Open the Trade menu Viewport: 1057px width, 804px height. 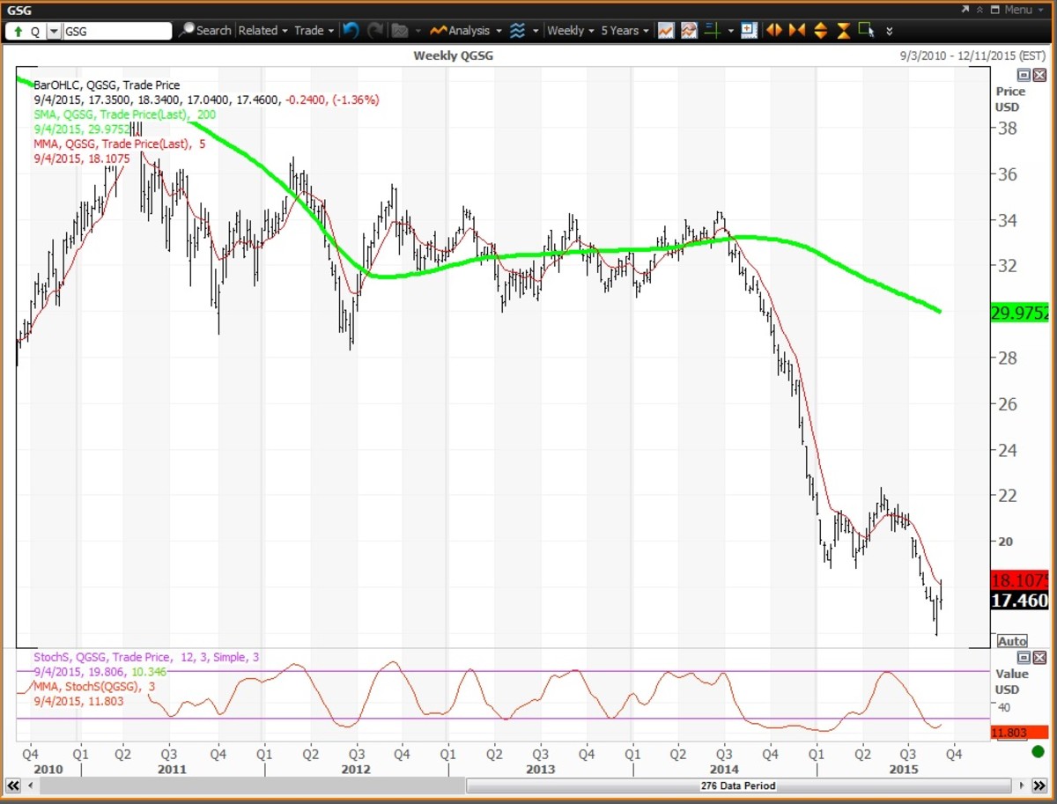(x=314, y=30)
